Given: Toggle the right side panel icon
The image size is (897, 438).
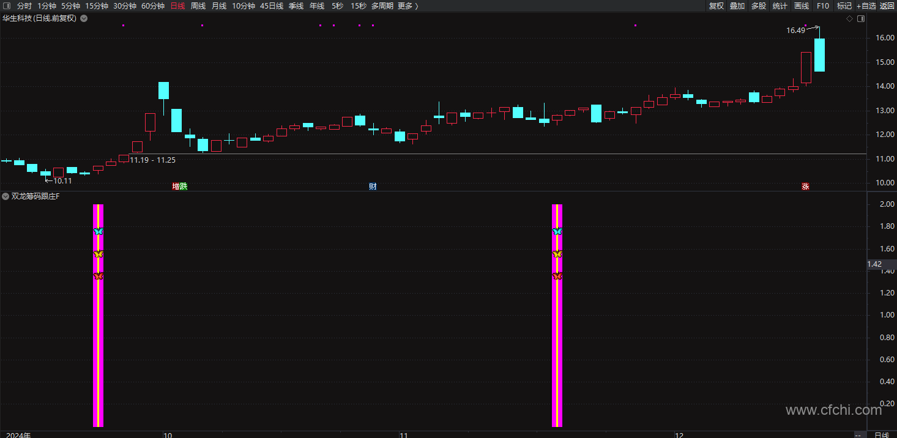Looking at the screenshot, I should pyautogui.click(x=861, y=18).
